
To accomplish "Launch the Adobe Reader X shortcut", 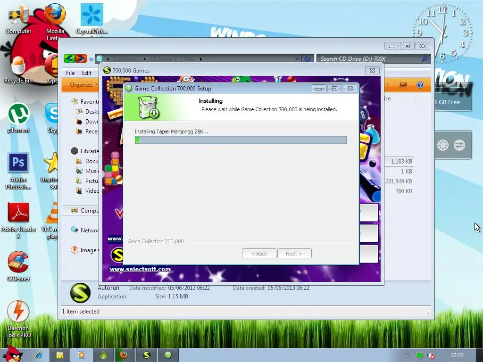I will (x=18, y=220).
